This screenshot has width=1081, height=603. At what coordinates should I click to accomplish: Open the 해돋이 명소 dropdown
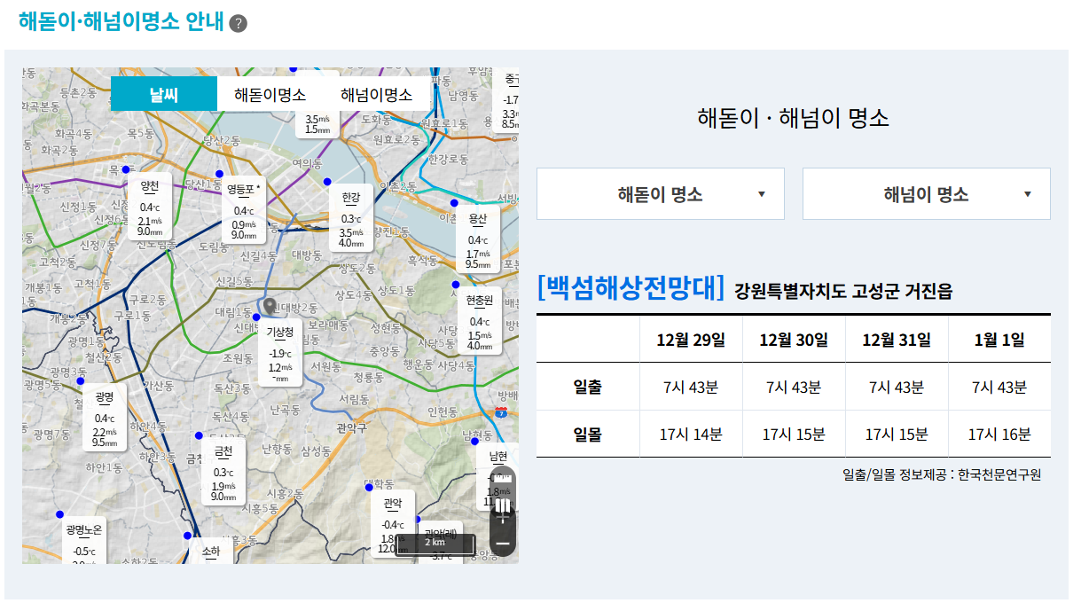point(659,193)
